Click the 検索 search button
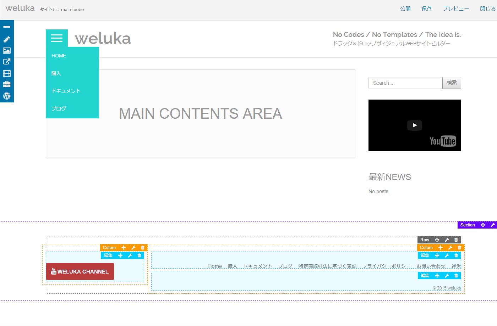This screenshot has height=326, width=497. pos(452,83)
